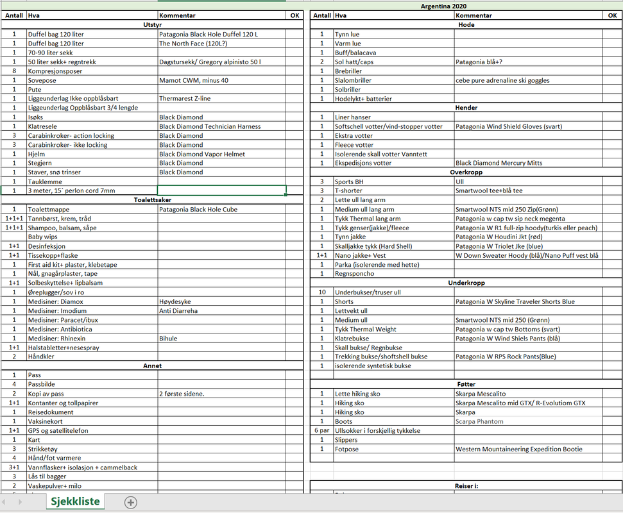
Task: Select the Strikketøy cell
Action: coord(92,449)
